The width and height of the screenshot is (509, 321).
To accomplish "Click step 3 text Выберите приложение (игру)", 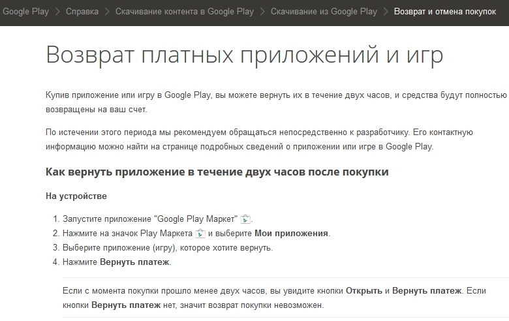I will click(168, 248).
